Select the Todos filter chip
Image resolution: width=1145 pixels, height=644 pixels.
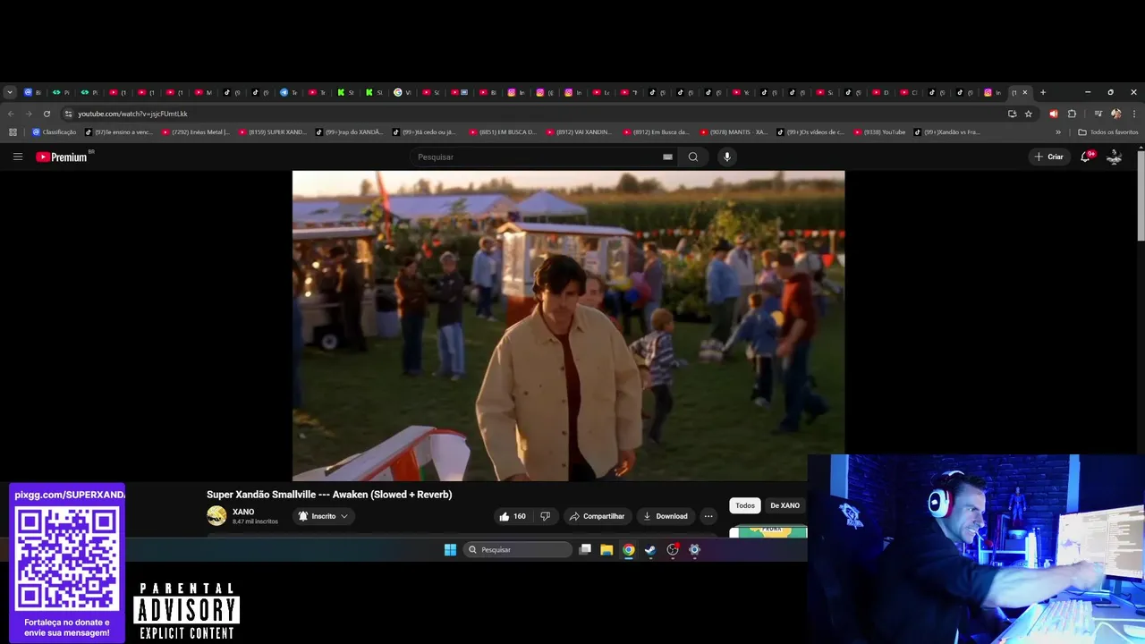745,505
